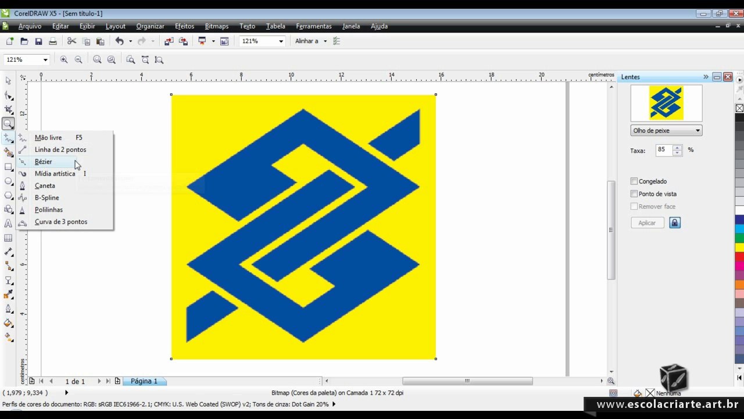Click the Open folder icon
The image size is (744, 419).
pyautogui.click(x=24, y=41)
